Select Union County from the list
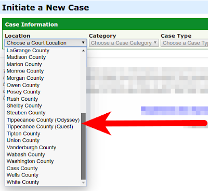Screen dimensions: 208x191 tap(43, 140)
